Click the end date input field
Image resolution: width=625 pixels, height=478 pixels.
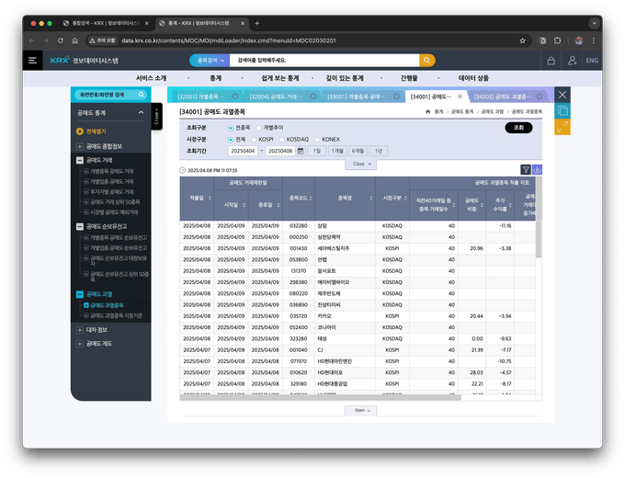point(280,151)
